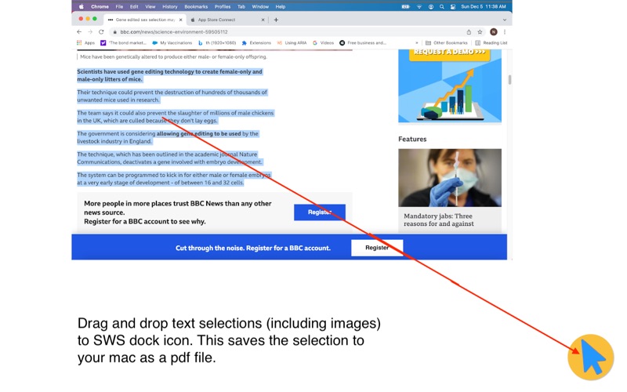Open Wi-Fi menu bar icon

(x=419, y=6)
